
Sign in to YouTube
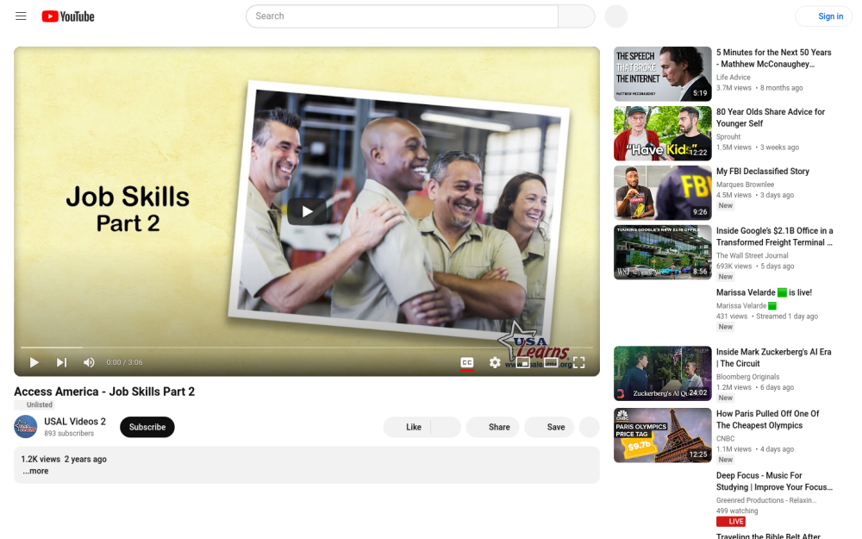tap(823, 16)
